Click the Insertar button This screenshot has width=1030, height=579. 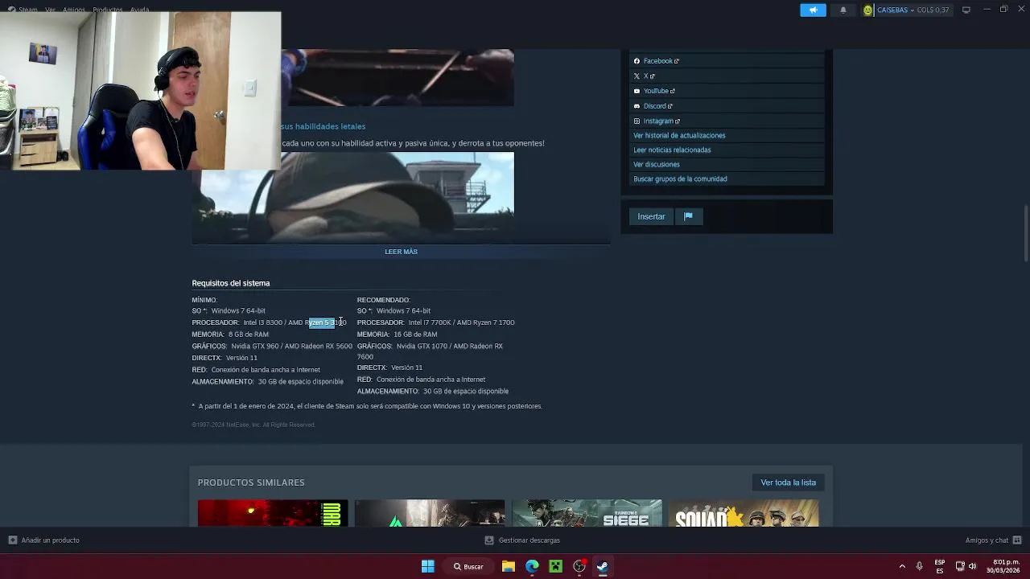[x=651, y=216]
